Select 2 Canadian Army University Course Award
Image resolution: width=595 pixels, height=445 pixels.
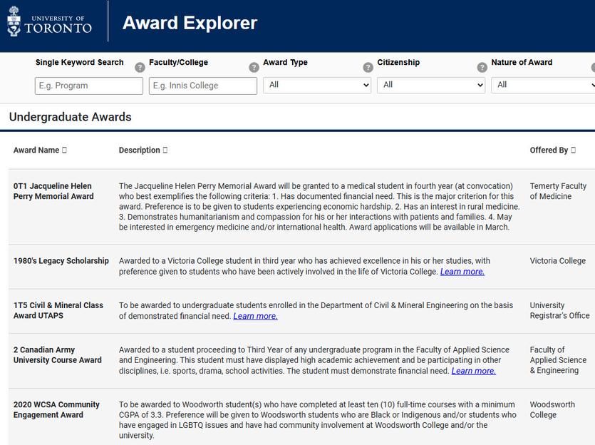[x=57, y=354]
